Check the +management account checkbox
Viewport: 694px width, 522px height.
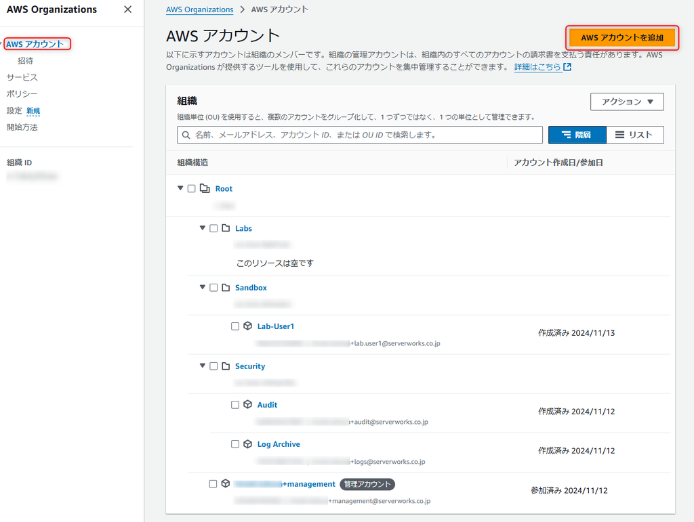click(213, 484)
